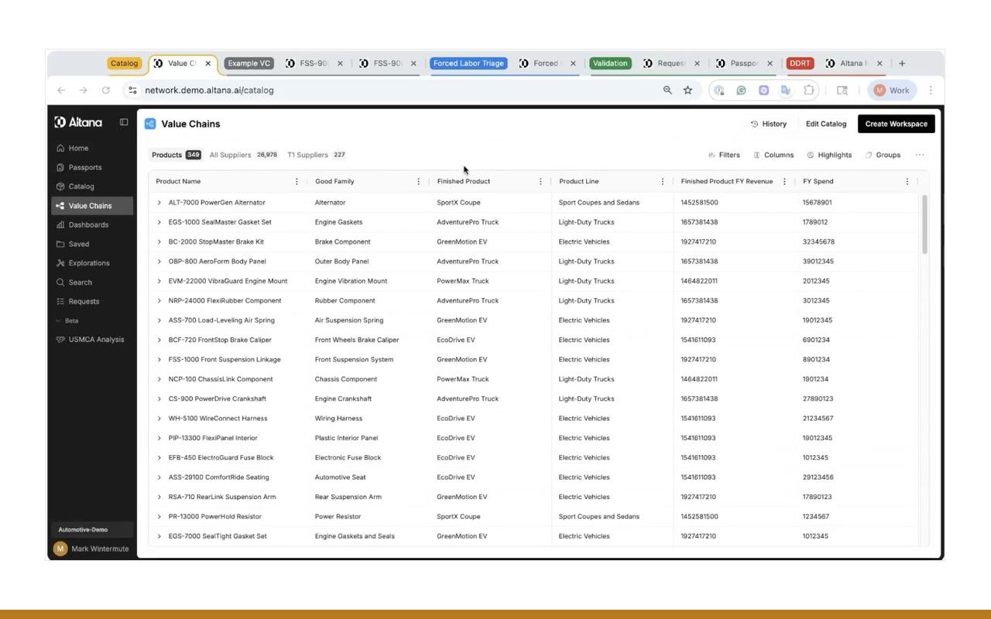Select the Products tab

pos(176,155)
